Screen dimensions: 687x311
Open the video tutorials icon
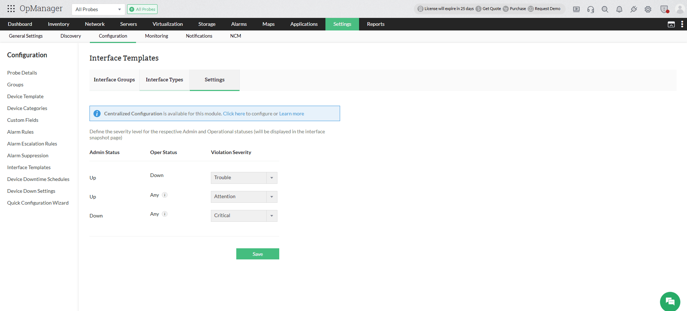(576, 9)
